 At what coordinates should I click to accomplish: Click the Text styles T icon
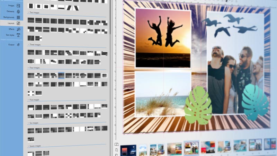pos(18,35)
